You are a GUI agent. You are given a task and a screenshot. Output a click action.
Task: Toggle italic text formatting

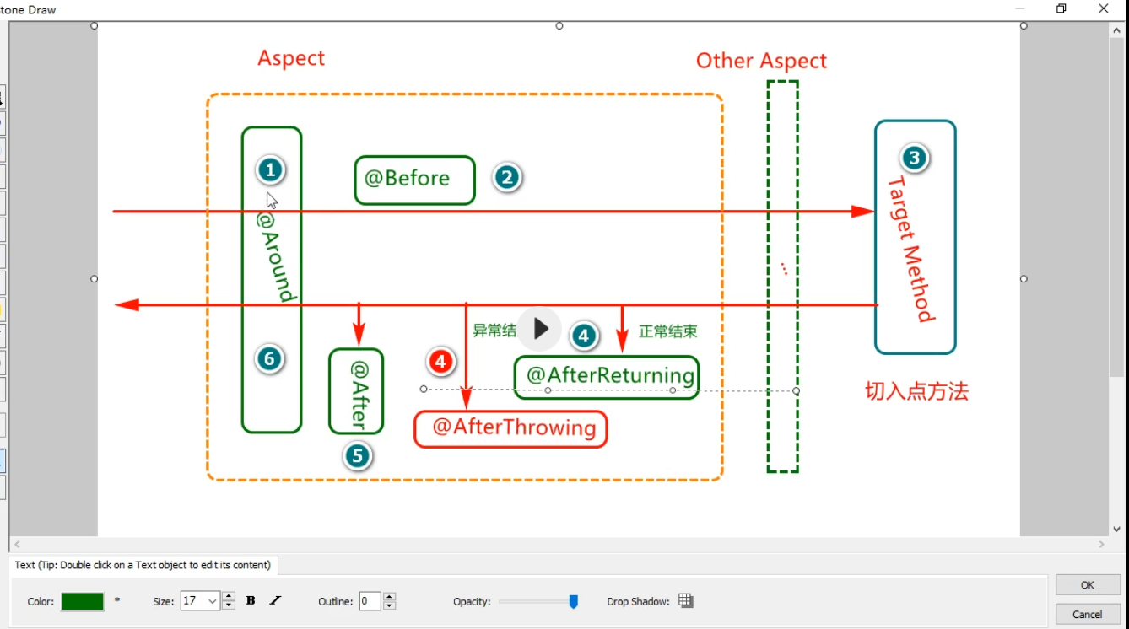[x=275, y=601]
